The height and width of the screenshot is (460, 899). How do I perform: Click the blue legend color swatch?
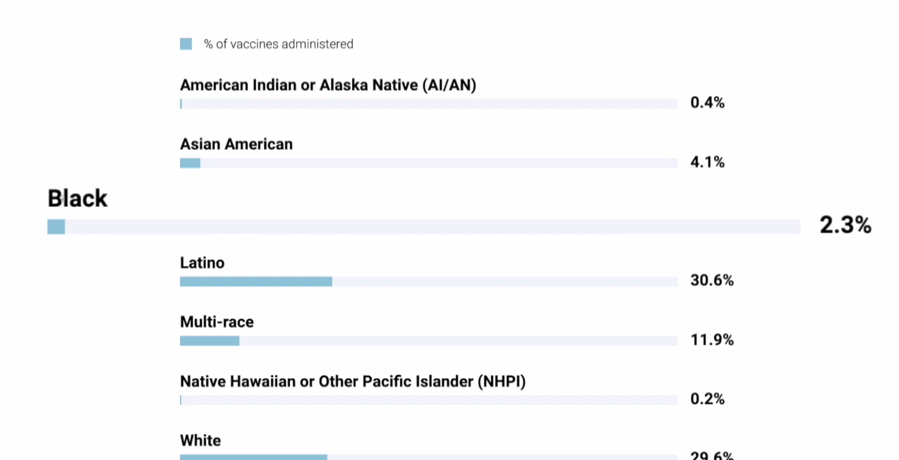(x=186, y=44)
